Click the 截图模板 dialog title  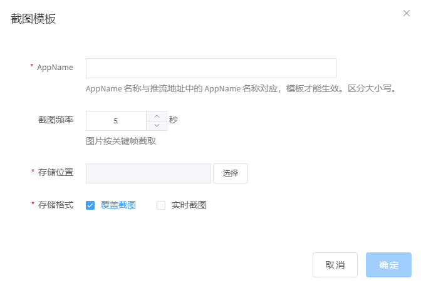coord(34,19)
